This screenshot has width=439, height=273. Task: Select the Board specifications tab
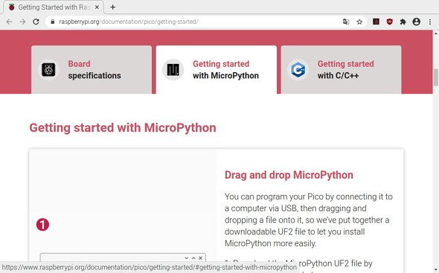point(92,69)
